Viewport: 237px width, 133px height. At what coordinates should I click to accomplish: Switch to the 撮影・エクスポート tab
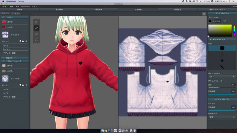217,9
